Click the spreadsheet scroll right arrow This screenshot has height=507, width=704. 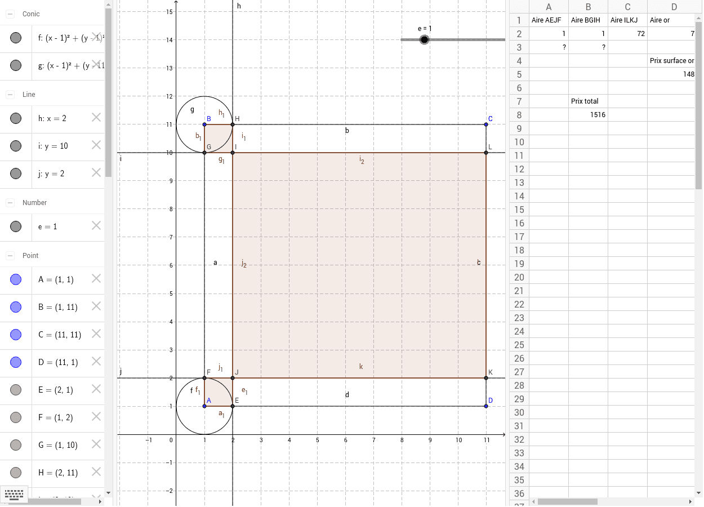(x=690, y=501)
